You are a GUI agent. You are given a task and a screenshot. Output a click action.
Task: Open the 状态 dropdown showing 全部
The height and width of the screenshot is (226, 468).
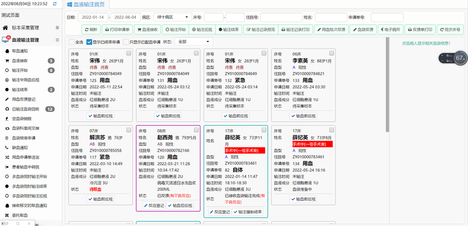(x=194, y=42)
